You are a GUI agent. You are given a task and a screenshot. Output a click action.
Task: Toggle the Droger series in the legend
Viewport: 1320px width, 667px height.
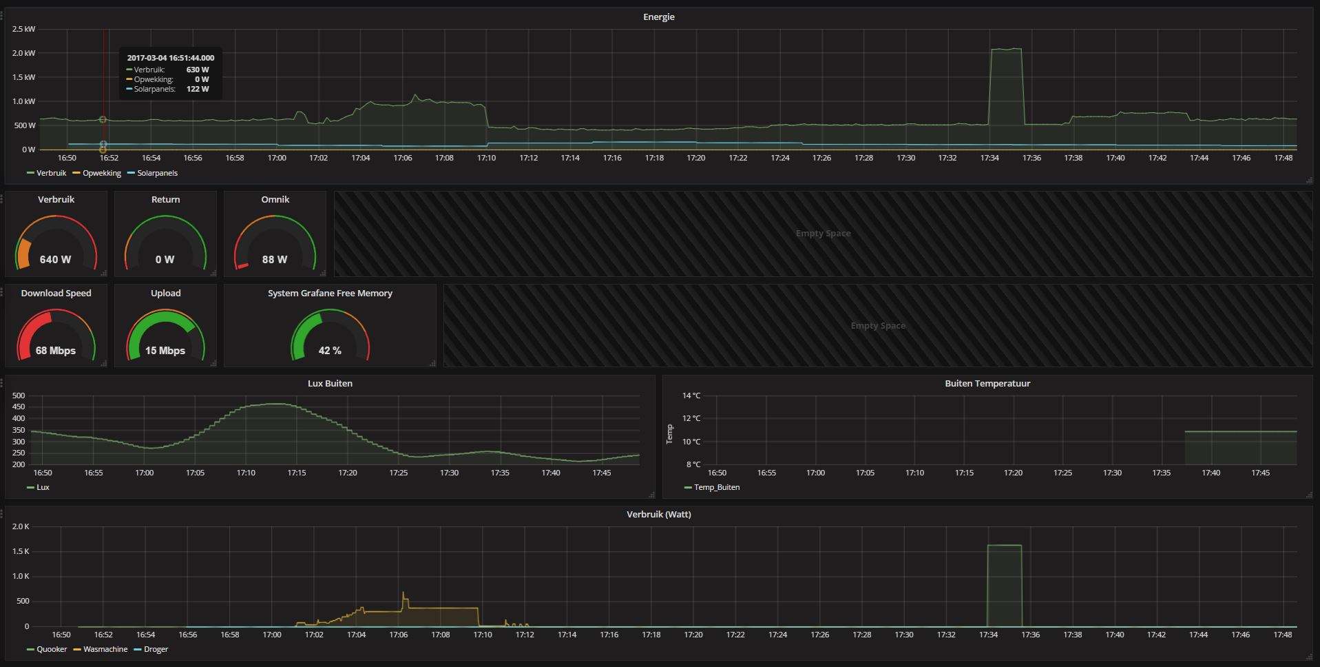pos(156,649)
